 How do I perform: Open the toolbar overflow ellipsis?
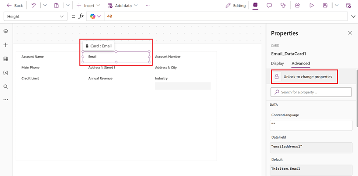click(147, 5)
